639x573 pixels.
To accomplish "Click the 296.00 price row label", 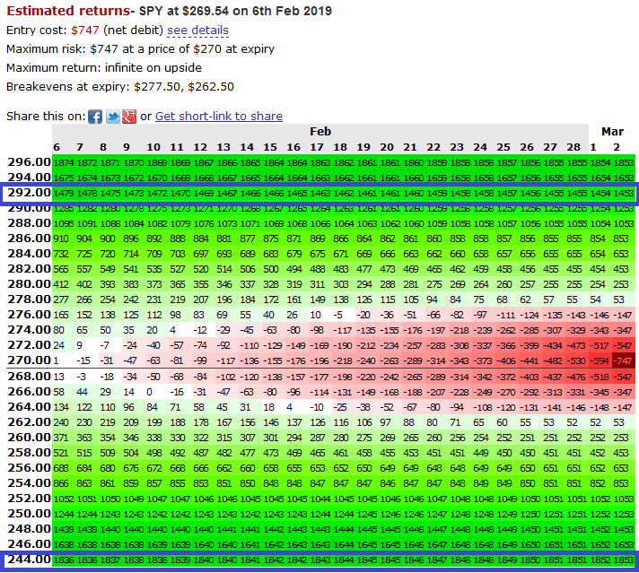I will point(29,162).
